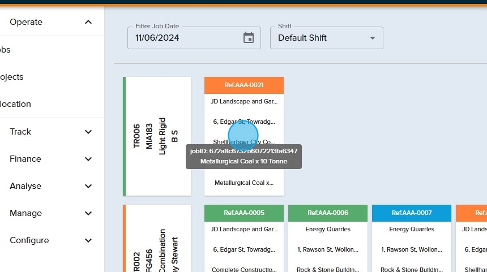Select job card header Ref:AAA-0006
The image size is (487, 272).
point(327,213)
